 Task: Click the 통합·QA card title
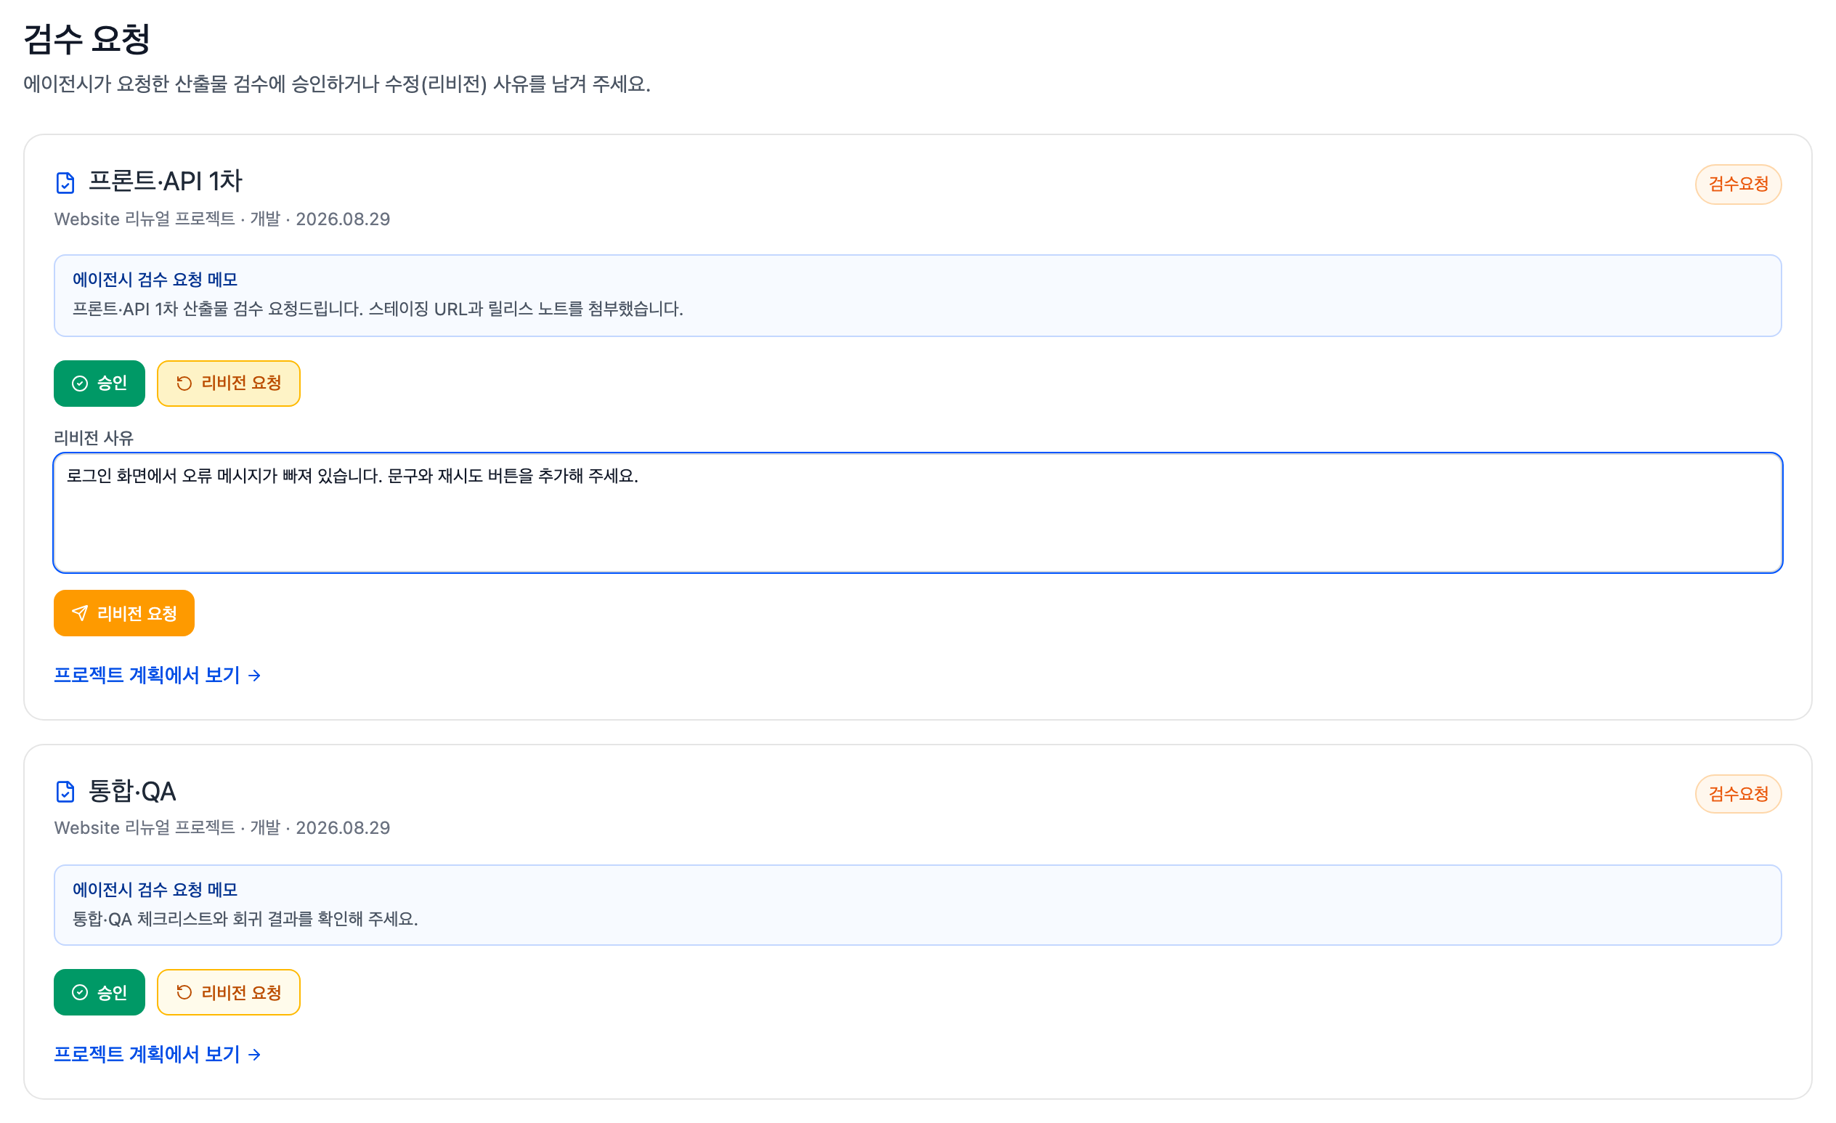click(x=132, y=790)
